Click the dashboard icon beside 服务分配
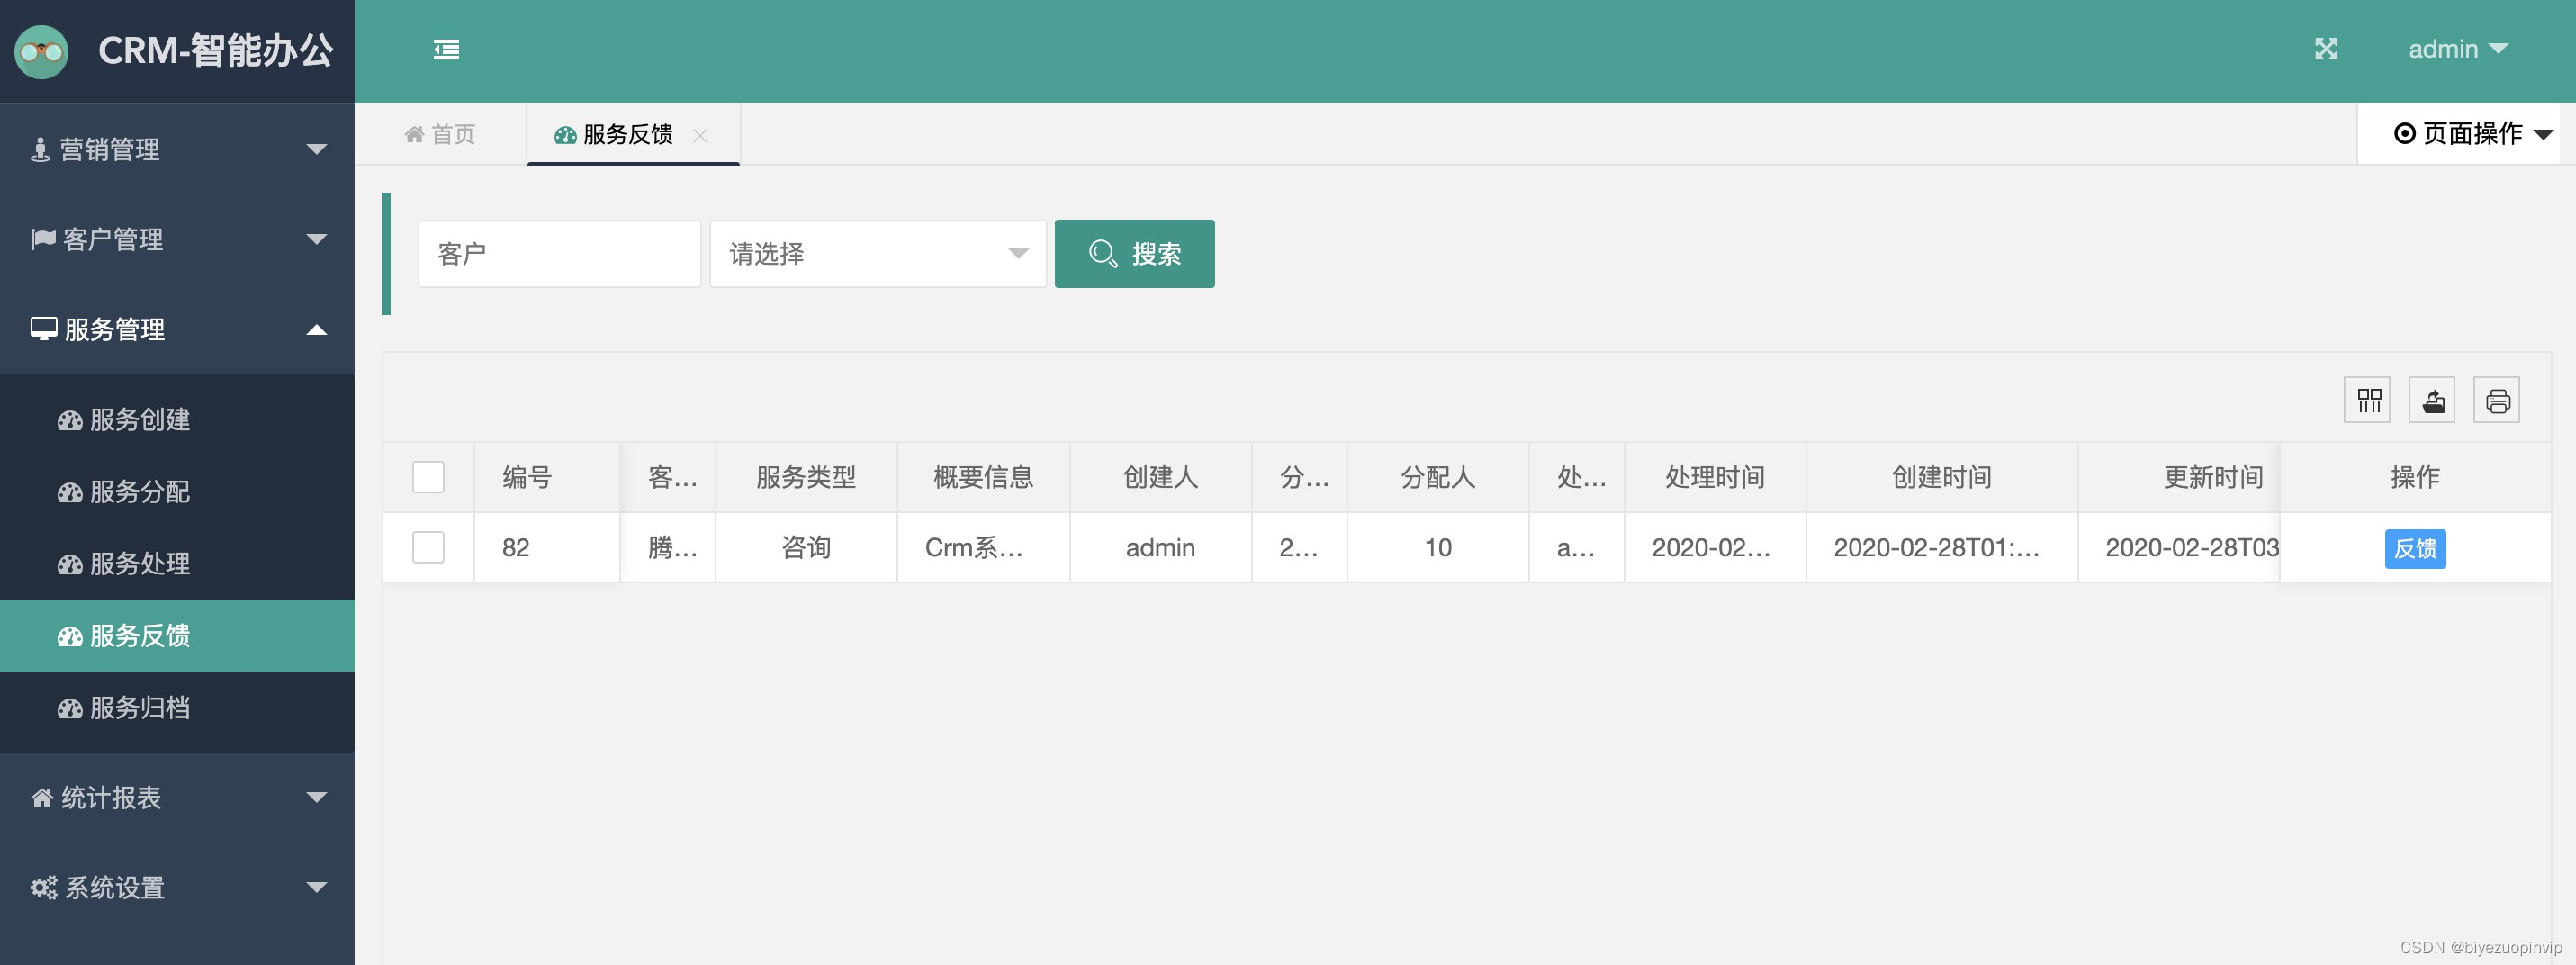Viewport: 2576px width, 965px height. [70, 492]
